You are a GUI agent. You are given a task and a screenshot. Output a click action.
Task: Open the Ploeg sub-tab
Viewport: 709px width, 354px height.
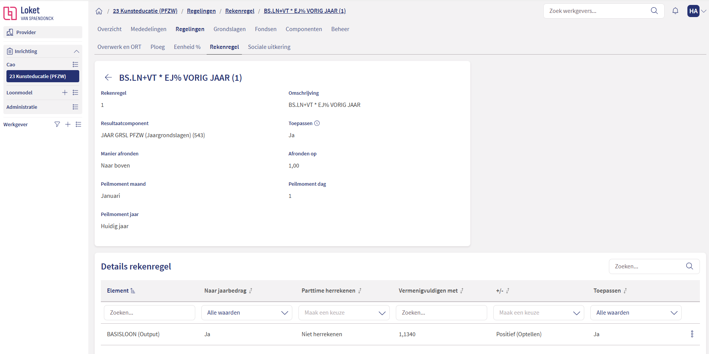[x=158, y=47]
